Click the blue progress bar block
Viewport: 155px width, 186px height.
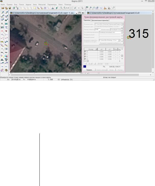85,67
